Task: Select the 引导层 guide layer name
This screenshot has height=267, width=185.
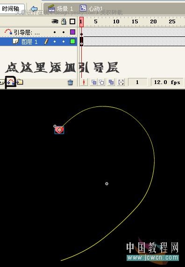Action: (x=27, y=32)
